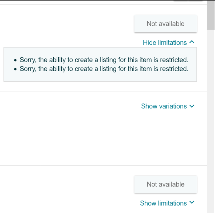Click the bullet dot of second restriction message

pos(15,69)
